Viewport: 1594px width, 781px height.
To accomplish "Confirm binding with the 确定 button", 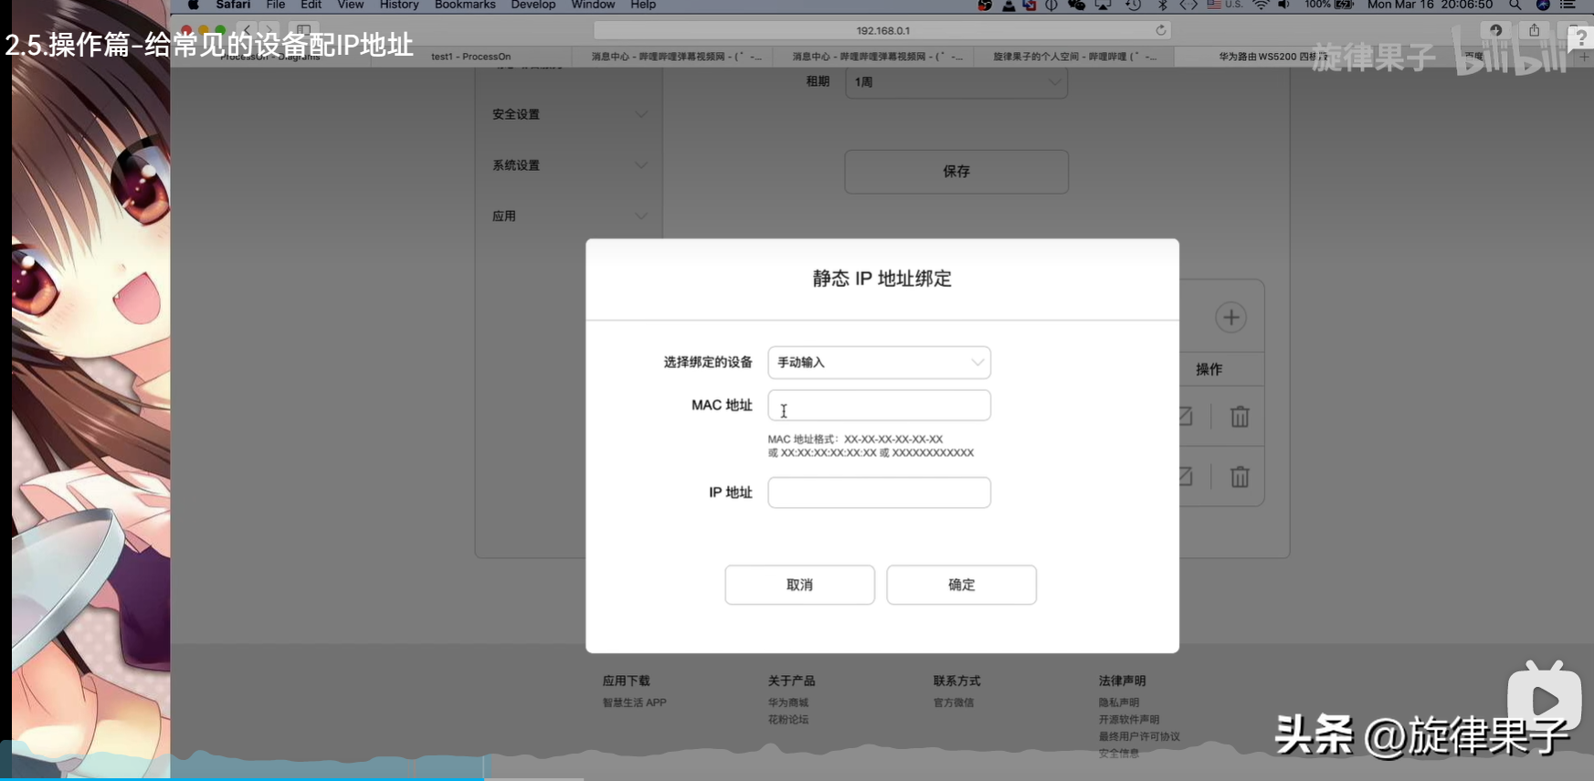I will tap(961, 585).
